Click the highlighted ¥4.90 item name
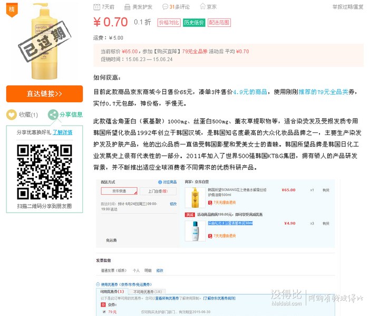 point(230,223)
